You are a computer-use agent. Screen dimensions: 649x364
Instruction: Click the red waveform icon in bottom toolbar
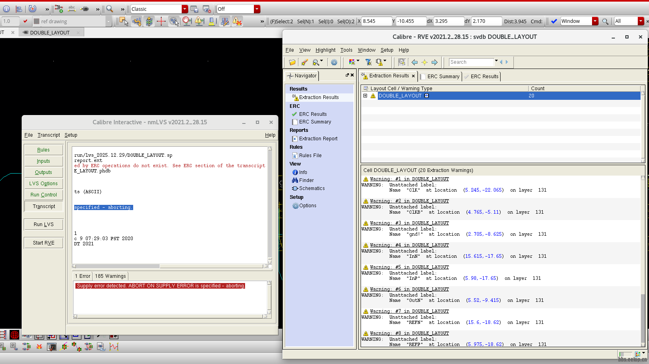[x=114, y=347]
